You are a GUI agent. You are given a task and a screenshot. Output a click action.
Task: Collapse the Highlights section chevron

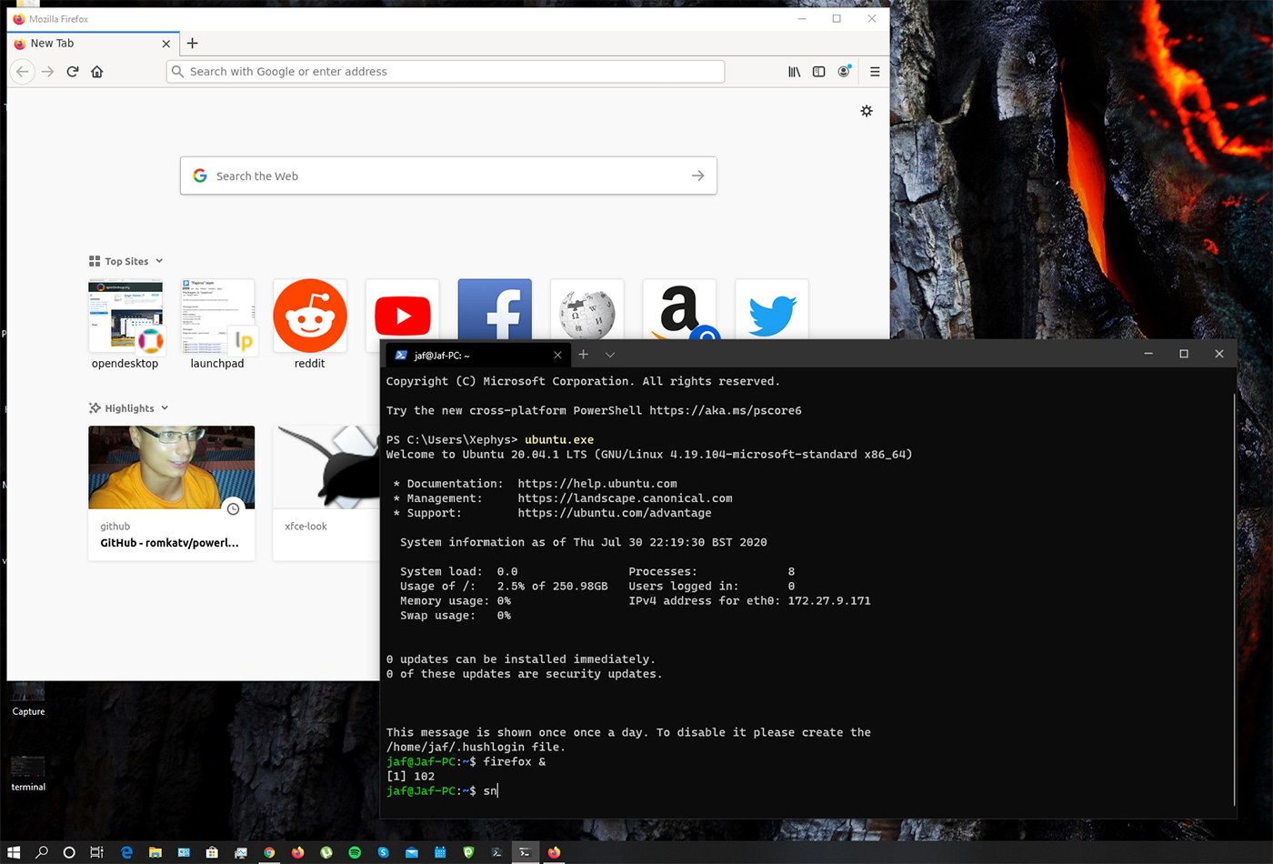coord(165,407)
